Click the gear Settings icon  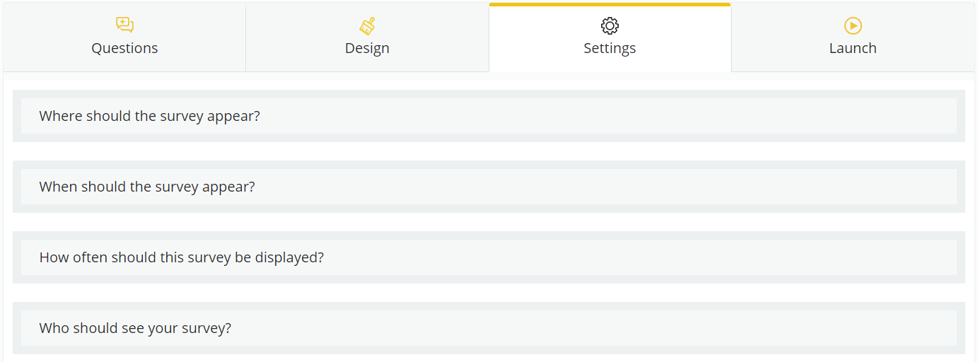click(610, 26)
